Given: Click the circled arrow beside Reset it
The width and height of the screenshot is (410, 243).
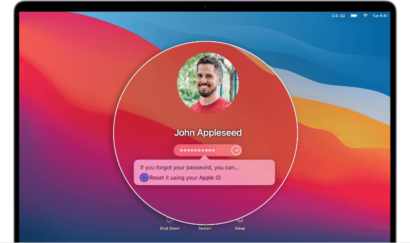Looking at the screenshot, I should [144, 178].
